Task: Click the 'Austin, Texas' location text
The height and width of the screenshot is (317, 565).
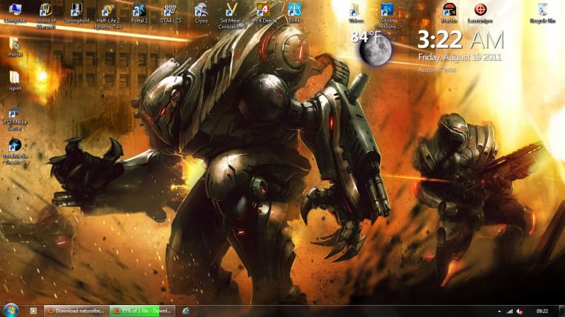Action: (437, 70)
